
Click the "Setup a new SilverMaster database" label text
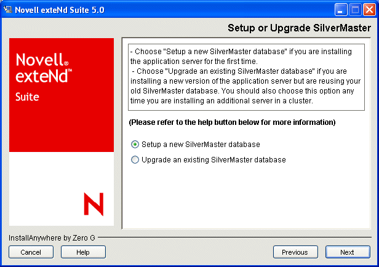(201, 144)
